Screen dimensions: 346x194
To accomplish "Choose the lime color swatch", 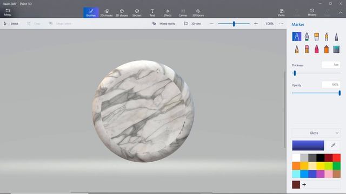I will click(328, 166).
